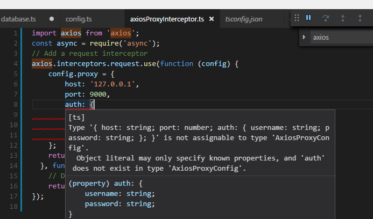
Task: Click the '127.0.0.1' host string
Action: pyautogui.click(x=112, y=84)
